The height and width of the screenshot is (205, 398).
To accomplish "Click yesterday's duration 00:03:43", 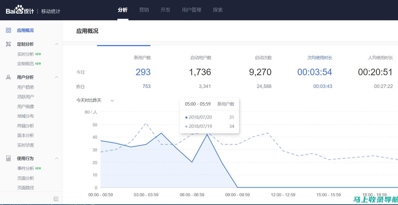I will [323, 86].
